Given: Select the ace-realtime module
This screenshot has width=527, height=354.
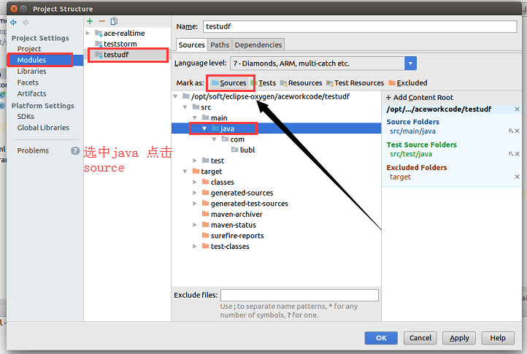Looking at the screenshot, I should [x=124, y=34].
